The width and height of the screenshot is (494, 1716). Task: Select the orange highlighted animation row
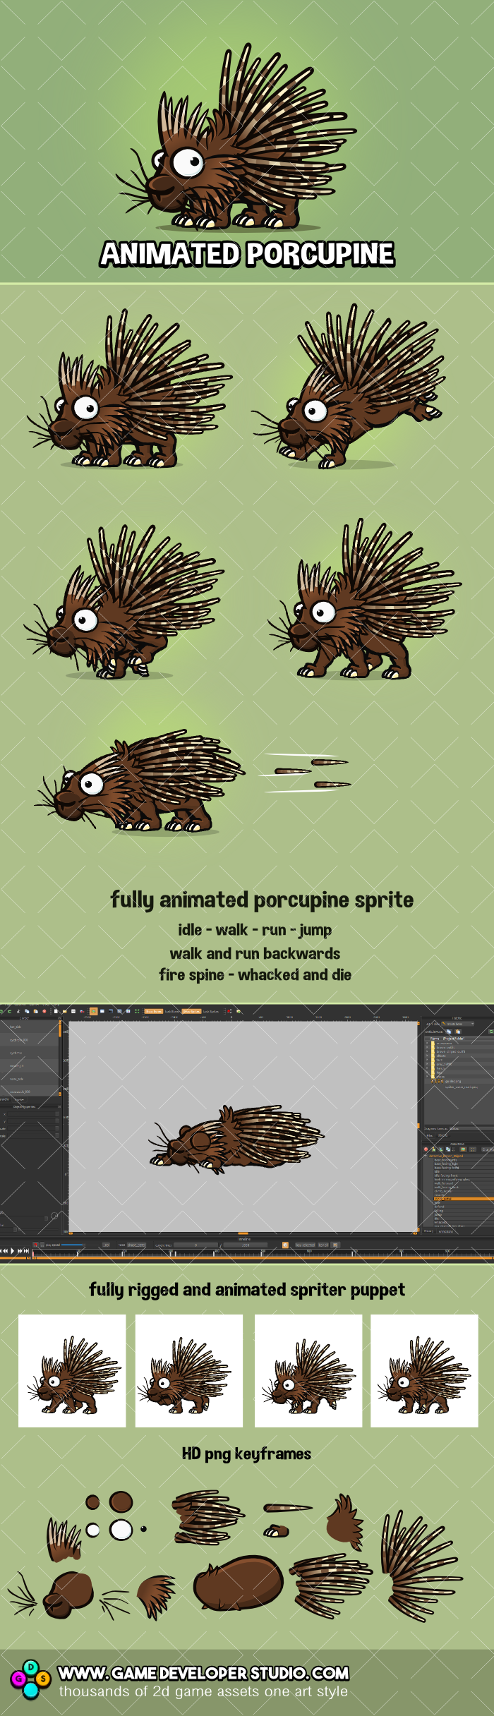pyautogui.click(x=464, y=1199)
